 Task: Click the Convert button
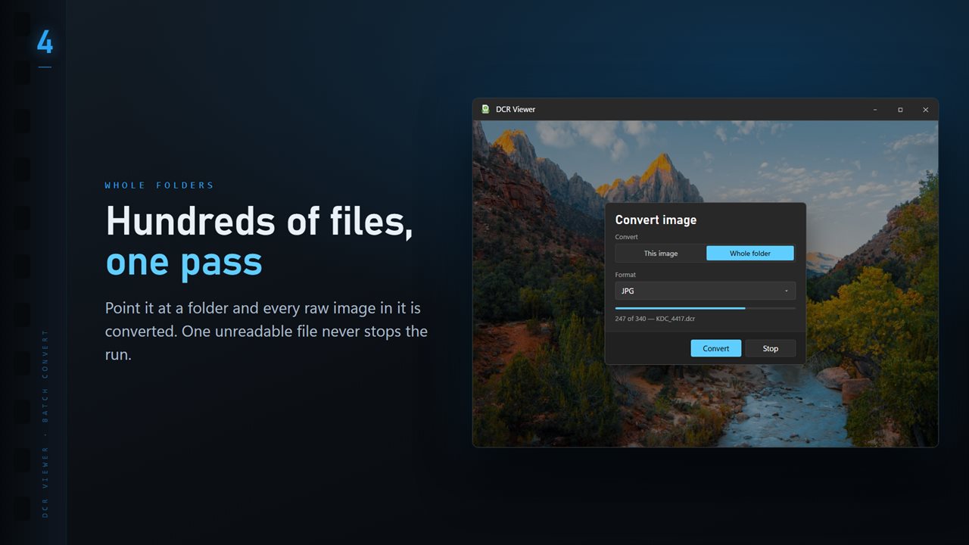pyautogui.click(x=716, y=348)
